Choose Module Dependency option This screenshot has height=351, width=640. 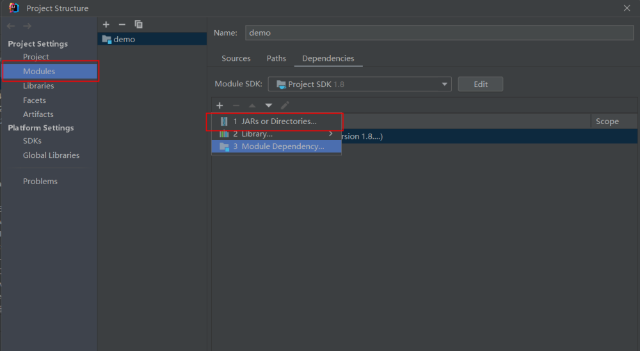[x=276, y=146]
